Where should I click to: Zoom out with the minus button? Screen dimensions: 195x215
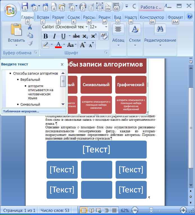[135, 210]
